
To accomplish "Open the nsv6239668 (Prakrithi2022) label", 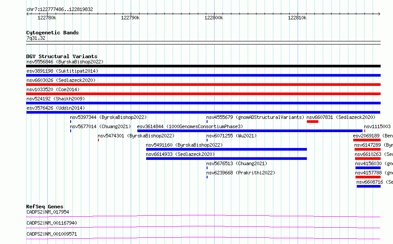I will pyautogui.click(x=241, y=173).
